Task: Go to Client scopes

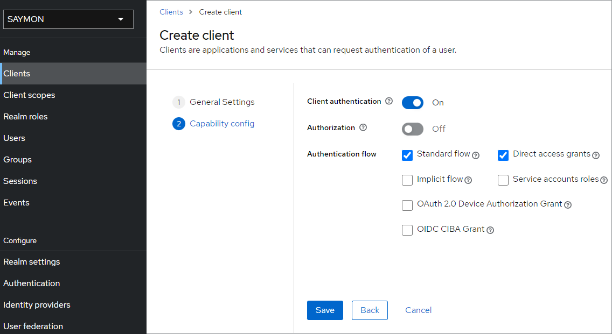Action: (73, 95)
